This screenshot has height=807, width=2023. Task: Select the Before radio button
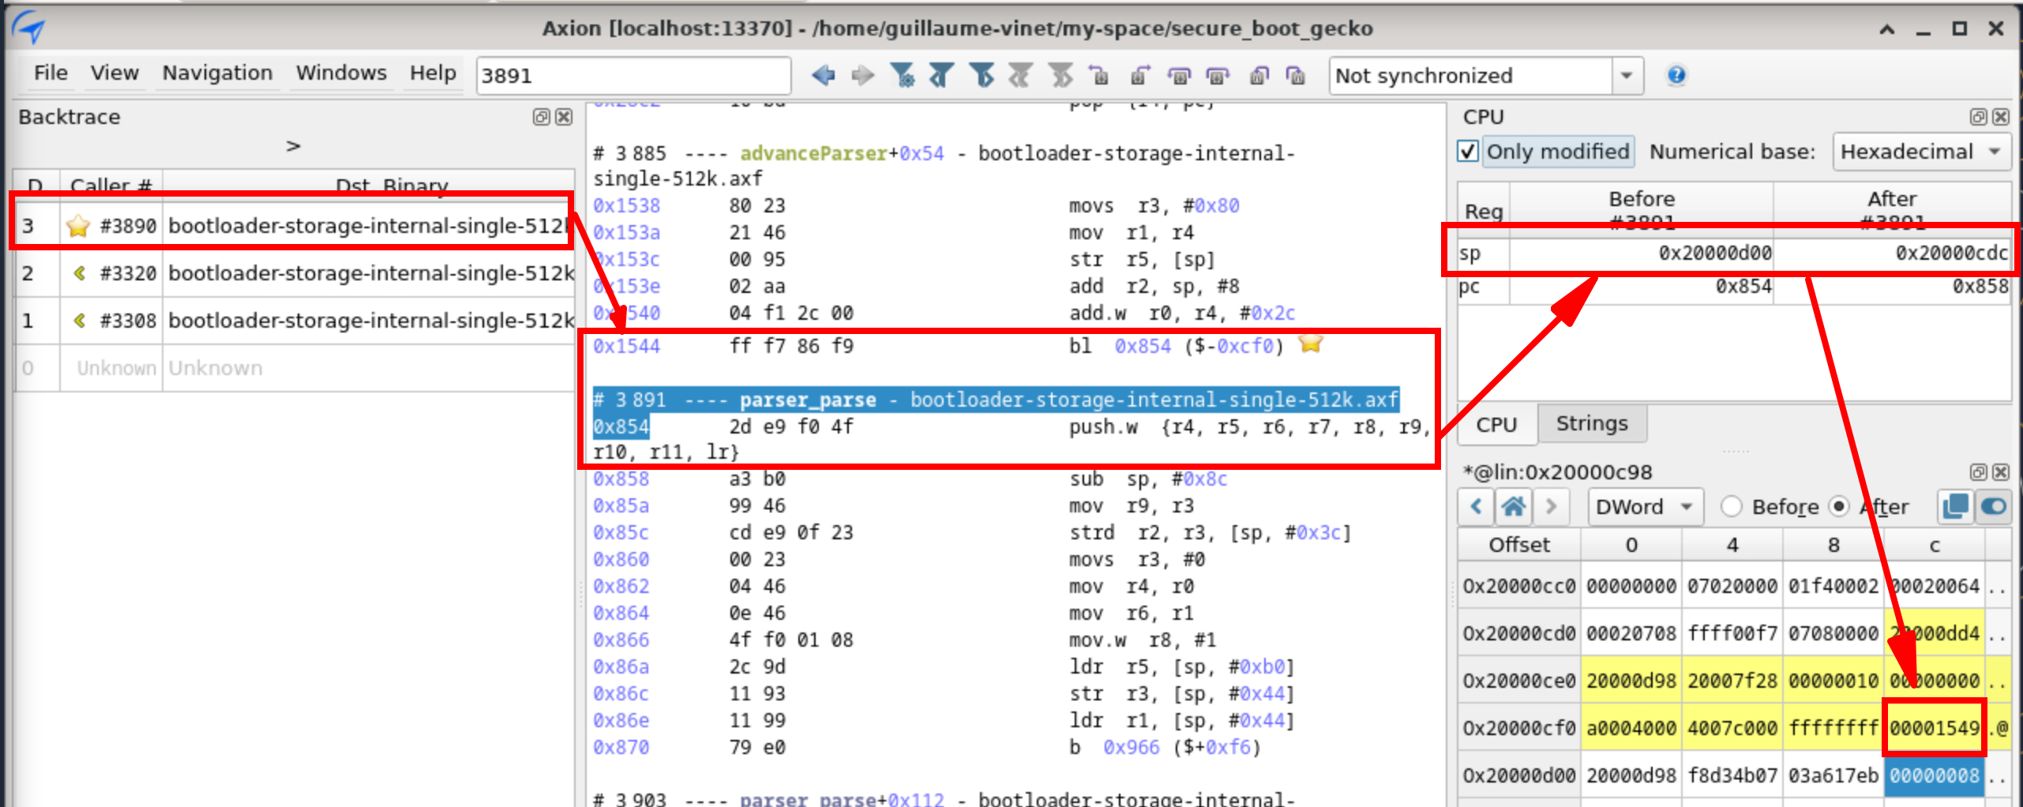click(1732, 506)
